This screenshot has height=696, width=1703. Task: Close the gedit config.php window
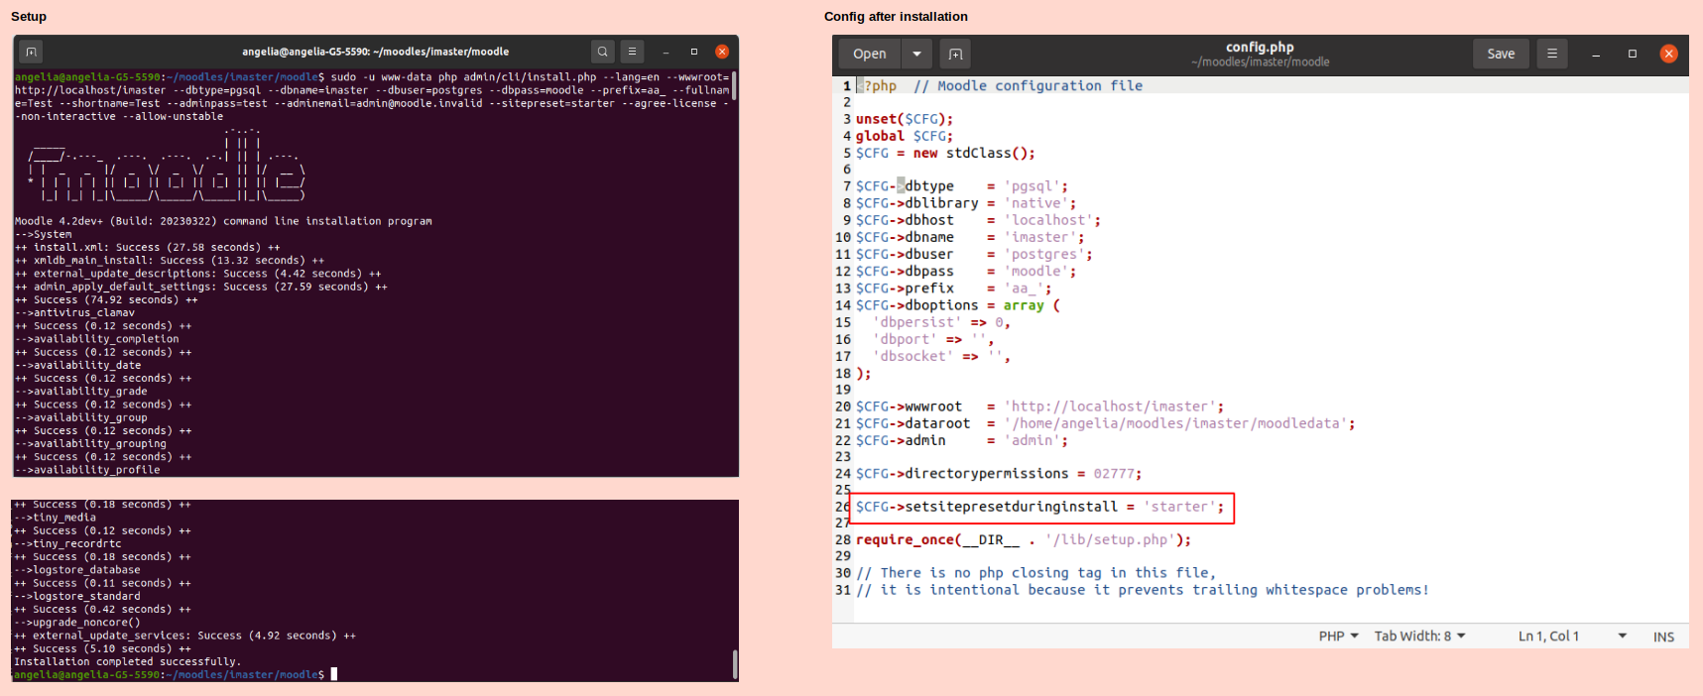tap(1669, 54)
